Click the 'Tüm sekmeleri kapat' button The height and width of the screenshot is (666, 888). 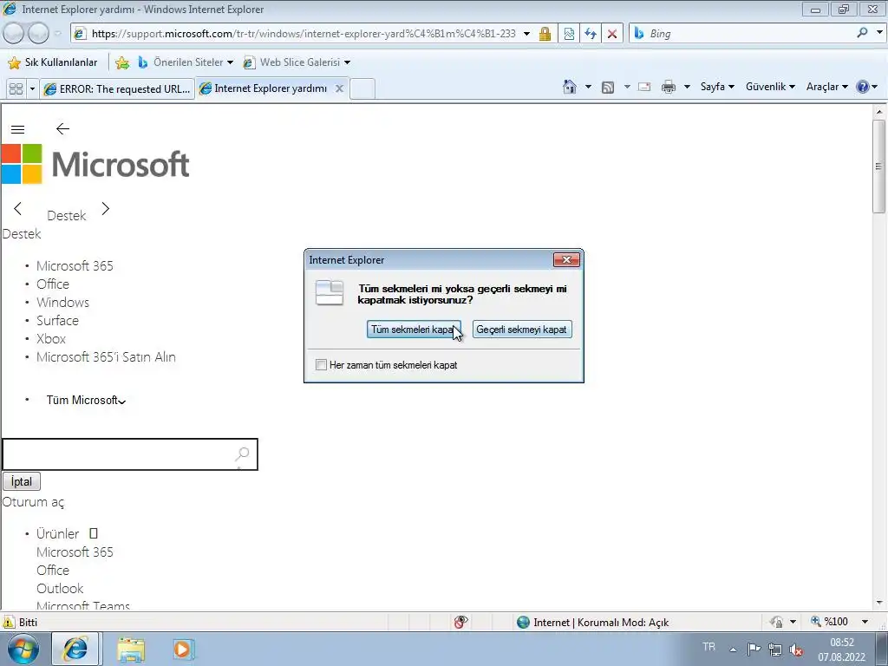[414, 330]
